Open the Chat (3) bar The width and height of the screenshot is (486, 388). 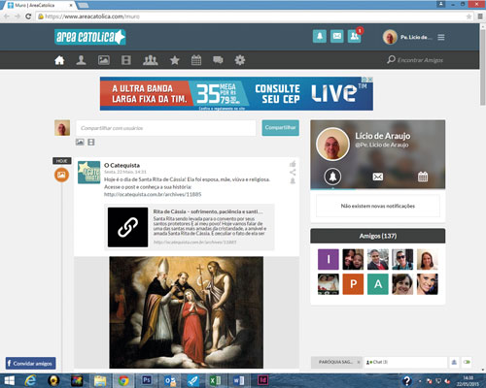tap(405, 362)
